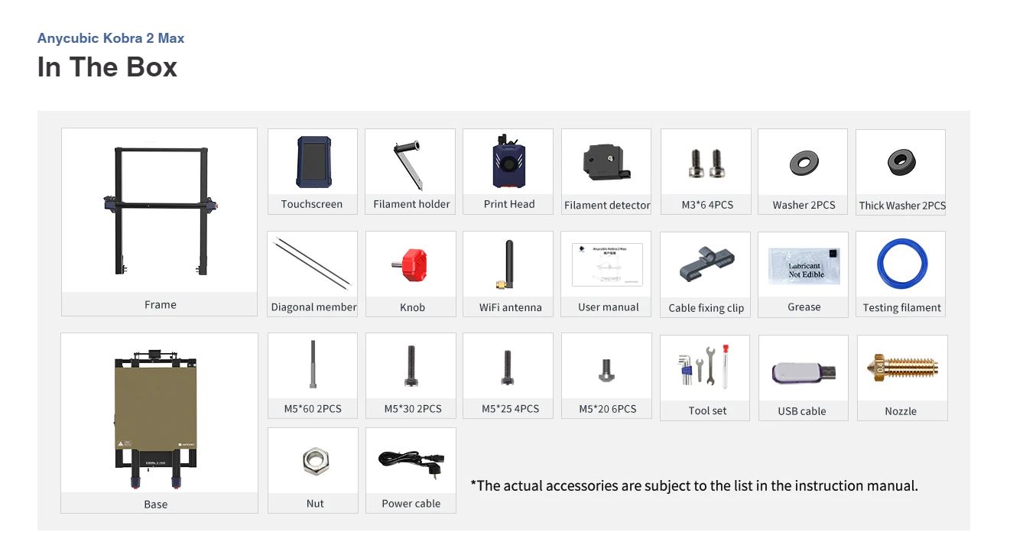
Task: Click the brass Nozzle image
Action: tap(902, 368)
